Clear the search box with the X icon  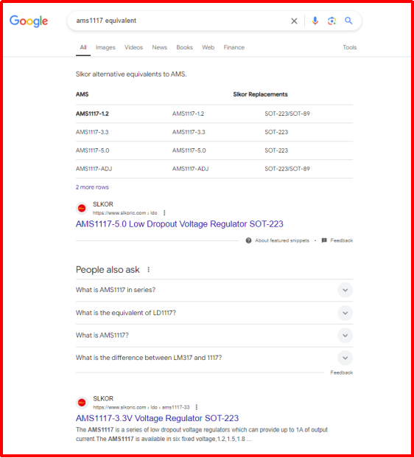click(294, 21)
